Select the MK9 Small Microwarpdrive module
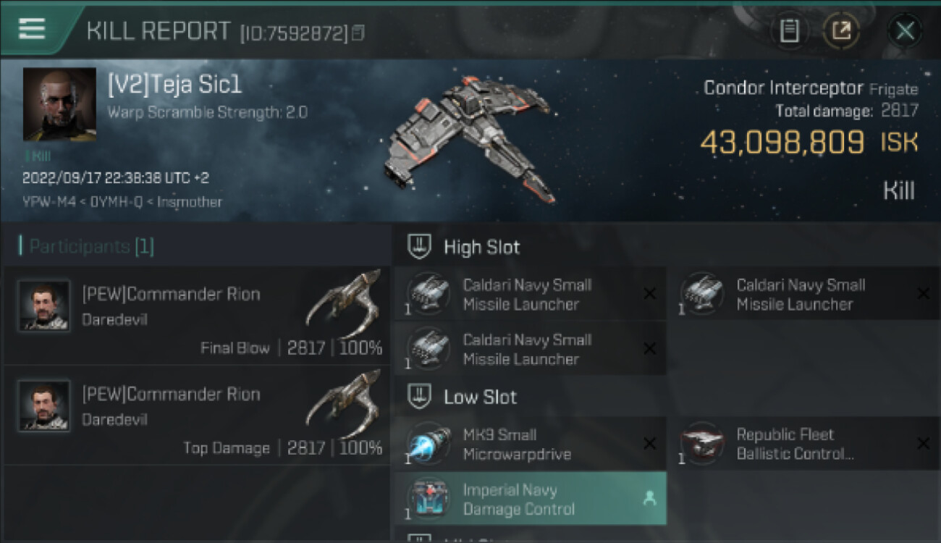 pyautogui.click(x=528, y=444)
